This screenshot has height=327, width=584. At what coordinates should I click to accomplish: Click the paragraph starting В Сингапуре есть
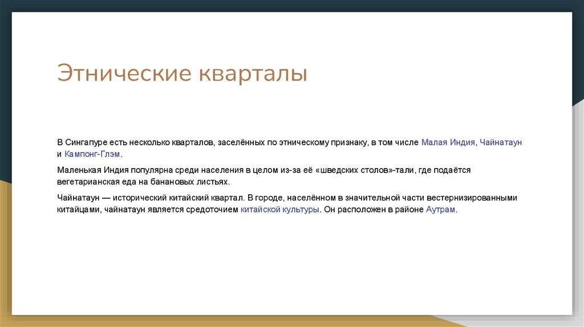pos(289,148)
